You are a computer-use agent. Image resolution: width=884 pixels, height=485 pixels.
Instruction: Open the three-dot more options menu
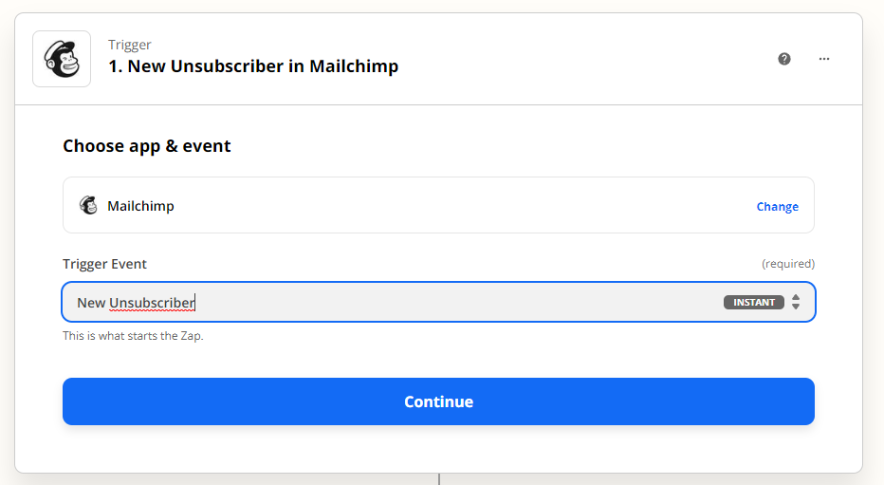coord(824,59)
